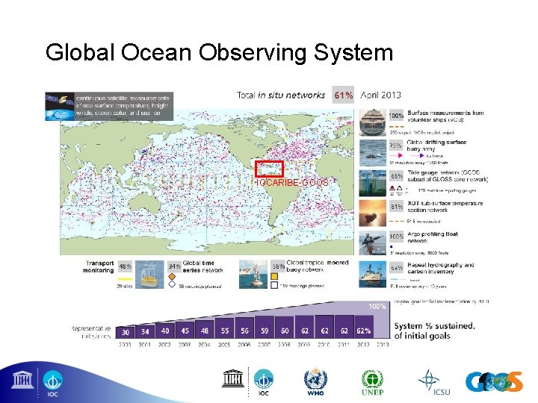
Task: Select the bar labeled 45
Action: click(x=185, y=329)
